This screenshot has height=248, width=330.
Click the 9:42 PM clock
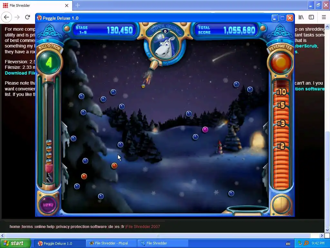(318, 243)
